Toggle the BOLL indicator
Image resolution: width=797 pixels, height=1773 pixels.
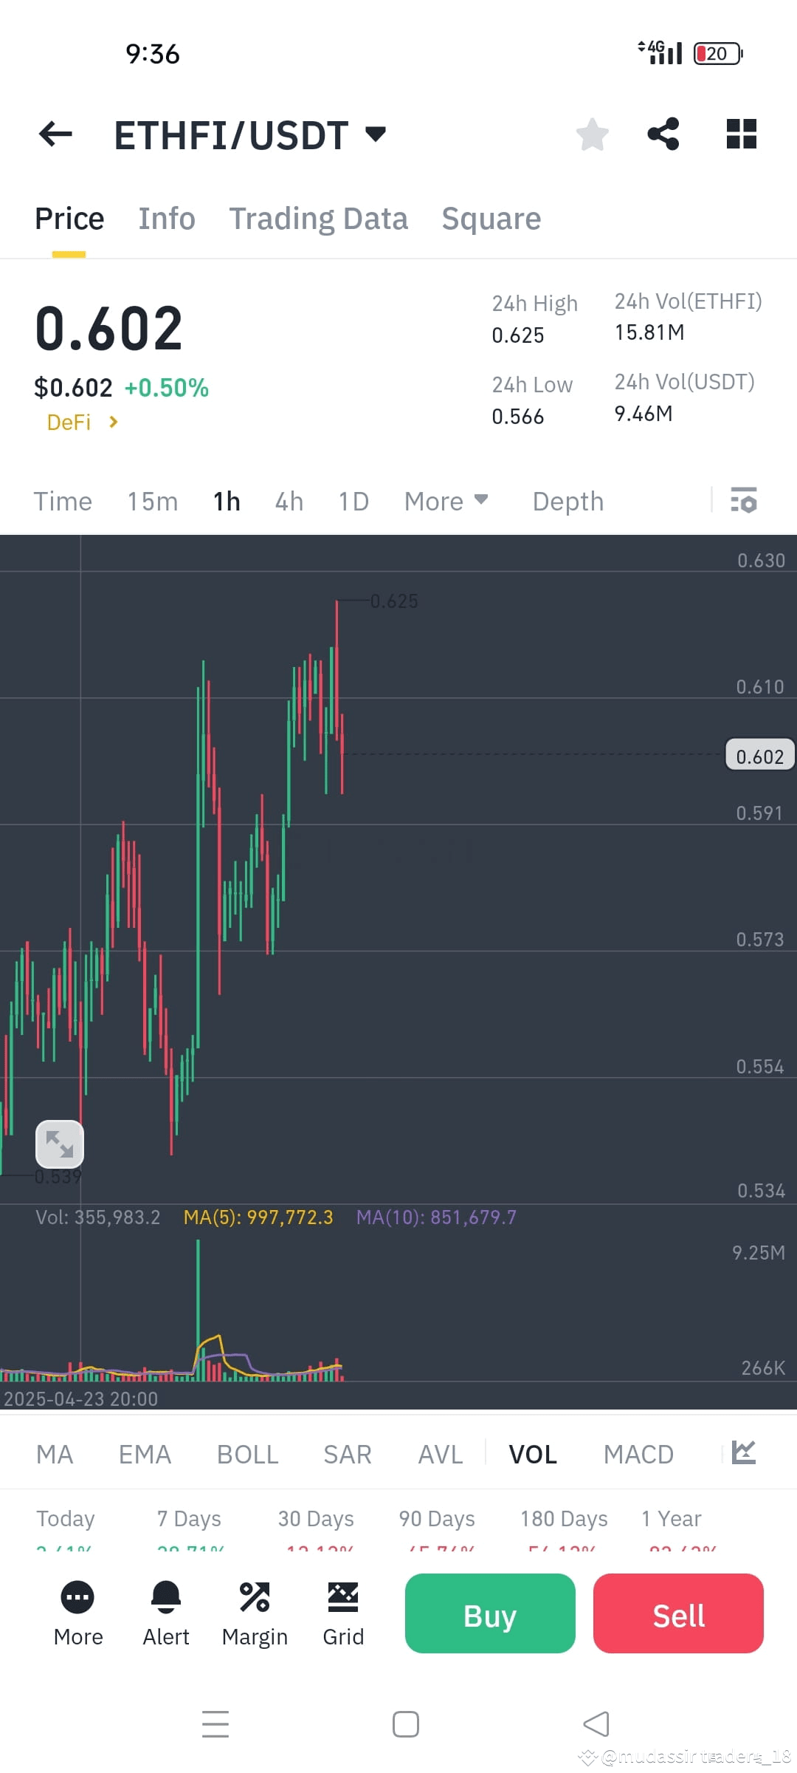point(247,1453)
